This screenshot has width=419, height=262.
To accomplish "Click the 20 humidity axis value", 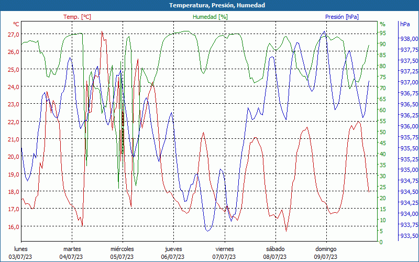I will [383, 198].
